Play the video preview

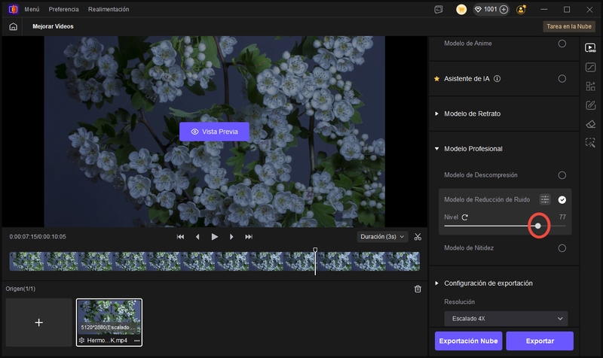click(x=215, y=237)
